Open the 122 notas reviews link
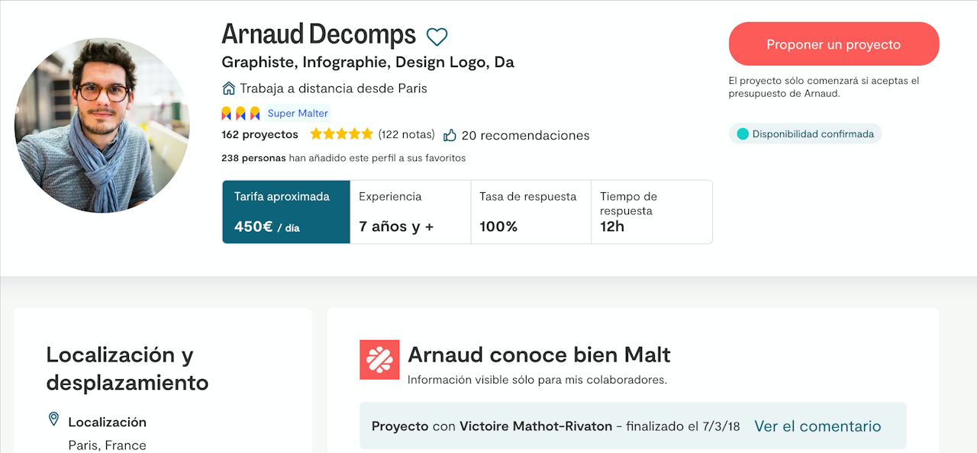977x453 pixels. click(406, 134)
